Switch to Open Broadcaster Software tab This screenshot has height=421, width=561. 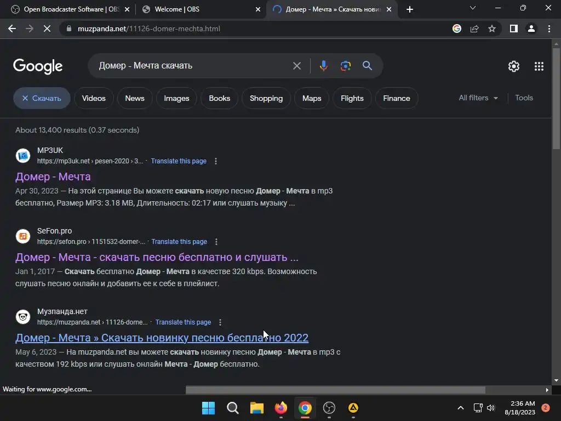coord(71,9)
